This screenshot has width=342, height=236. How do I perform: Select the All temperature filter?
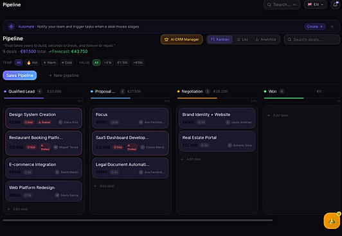(x=19, y=63)
